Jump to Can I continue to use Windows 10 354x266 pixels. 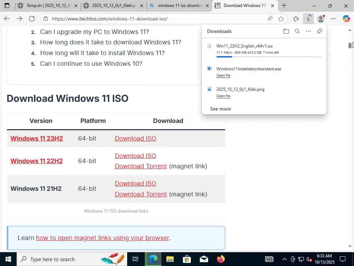pos(91,64)
